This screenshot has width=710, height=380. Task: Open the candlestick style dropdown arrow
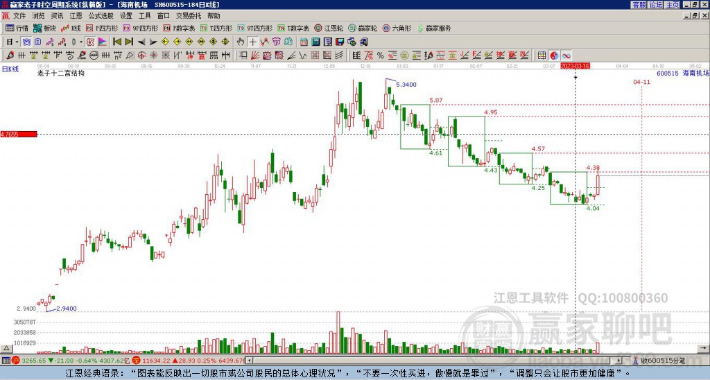(x=80, y=42)
